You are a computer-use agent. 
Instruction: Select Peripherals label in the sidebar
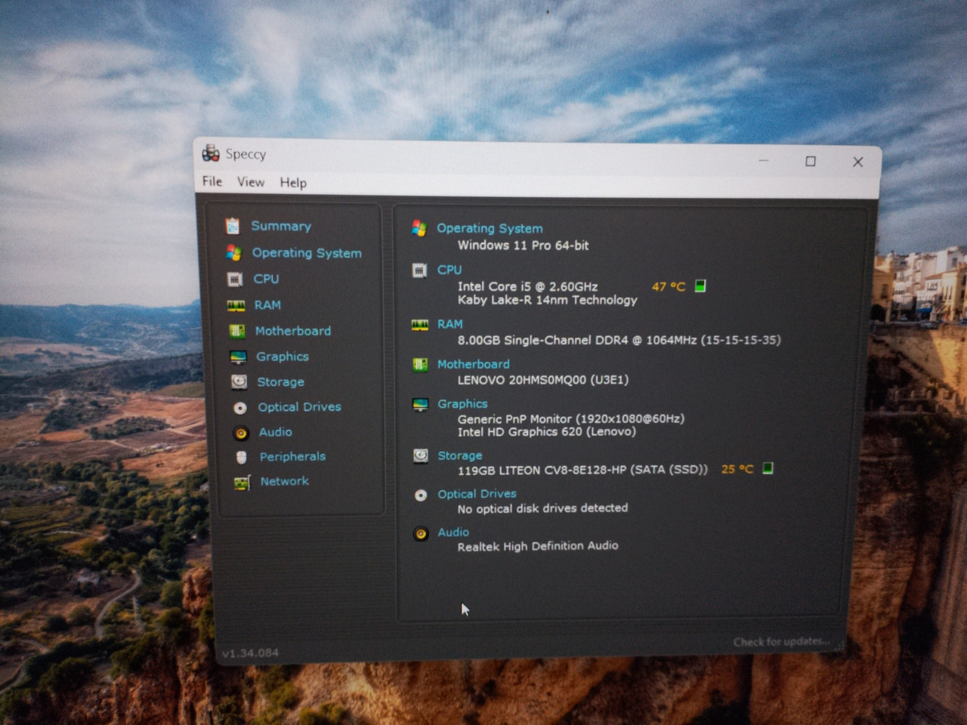click(292, 457)
